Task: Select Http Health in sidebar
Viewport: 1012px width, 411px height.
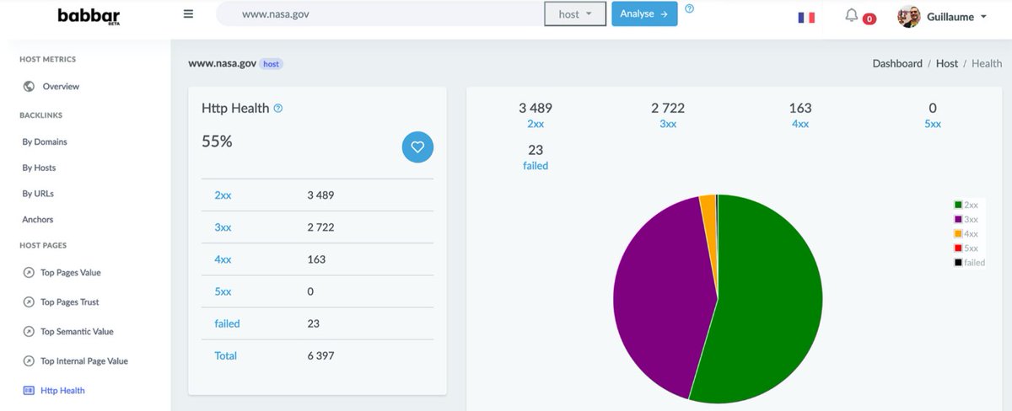Action: tap(62, 391)
